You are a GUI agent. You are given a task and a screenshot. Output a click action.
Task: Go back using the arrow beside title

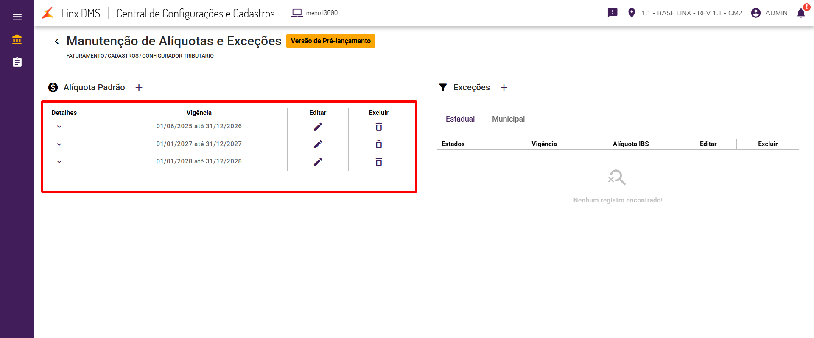coord(57,41)
